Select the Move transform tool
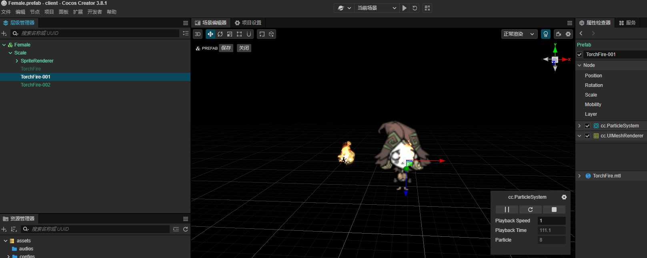 (x=210, y=34)
